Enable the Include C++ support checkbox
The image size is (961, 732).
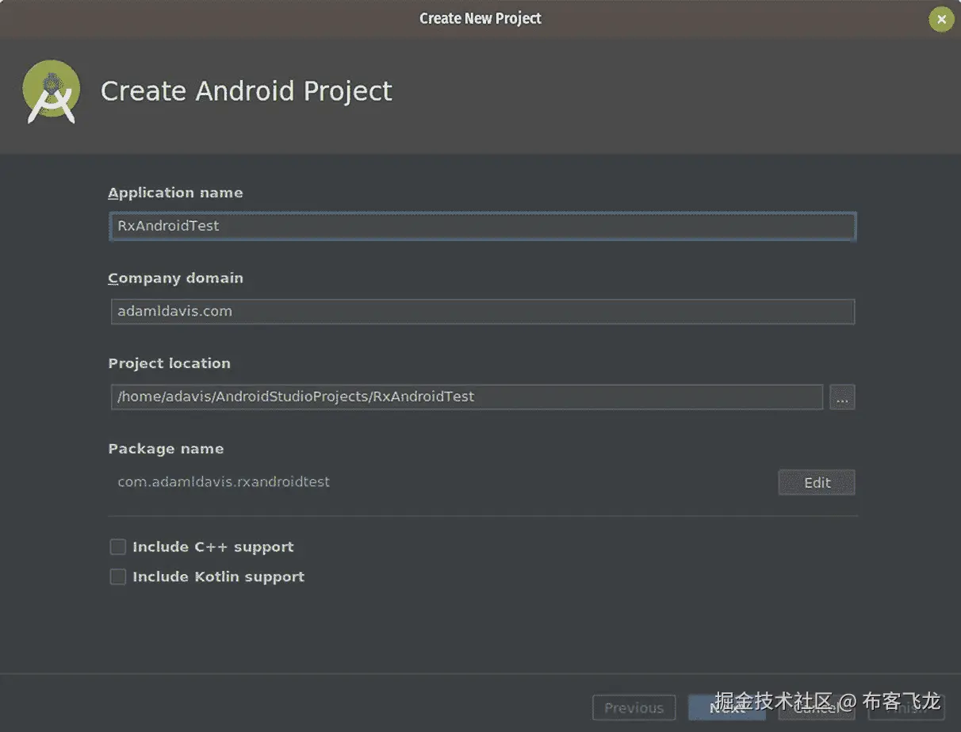118,547
